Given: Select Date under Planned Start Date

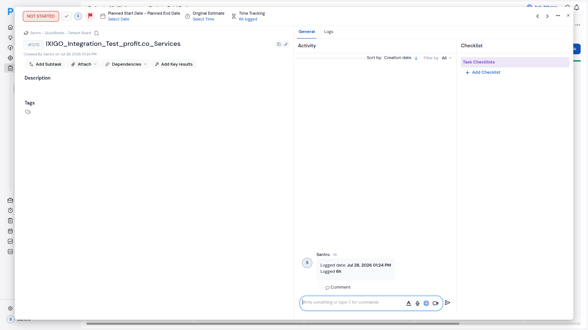Looking at the screenshot, I should coord(118,19).
